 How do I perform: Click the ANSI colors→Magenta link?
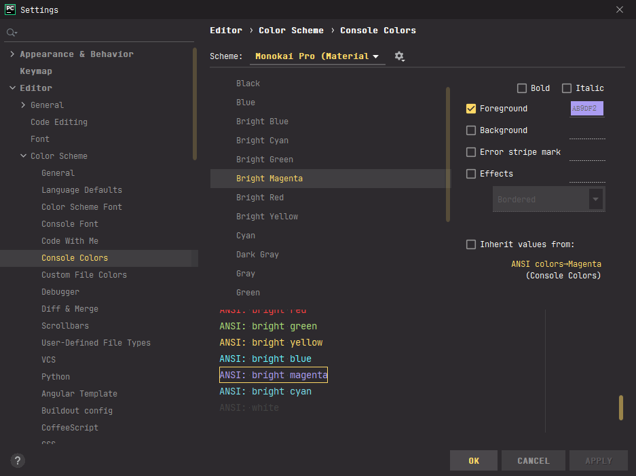556,264
